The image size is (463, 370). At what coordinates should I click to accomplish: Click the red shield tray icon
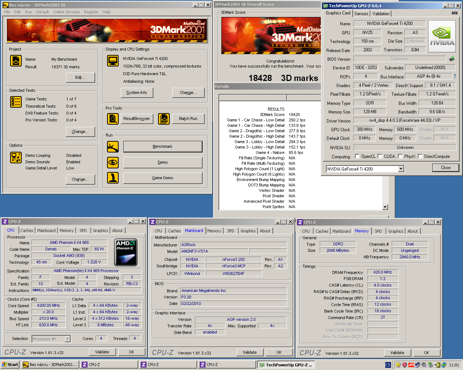tap(404, 365)
